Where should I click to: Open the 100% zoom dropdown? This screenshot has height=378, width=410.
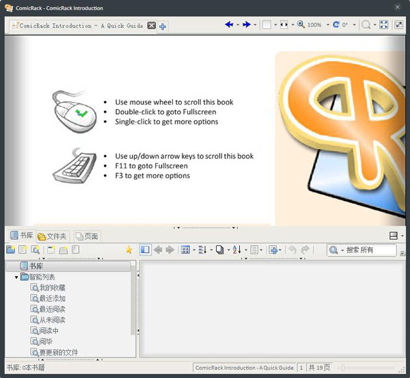(x=327, y=25)
